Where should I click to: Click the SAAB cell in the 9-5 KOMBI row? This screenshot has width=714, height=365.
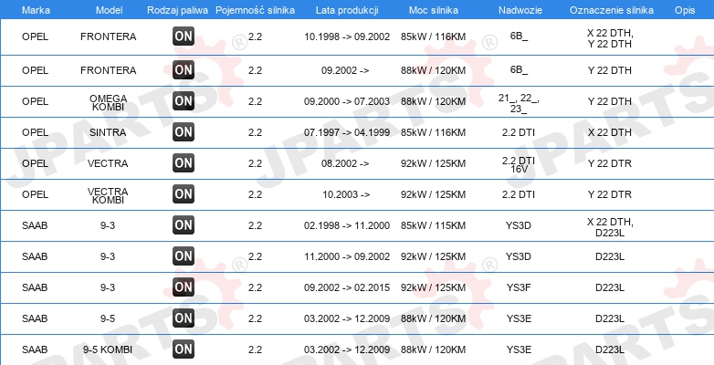click(35, 349)
